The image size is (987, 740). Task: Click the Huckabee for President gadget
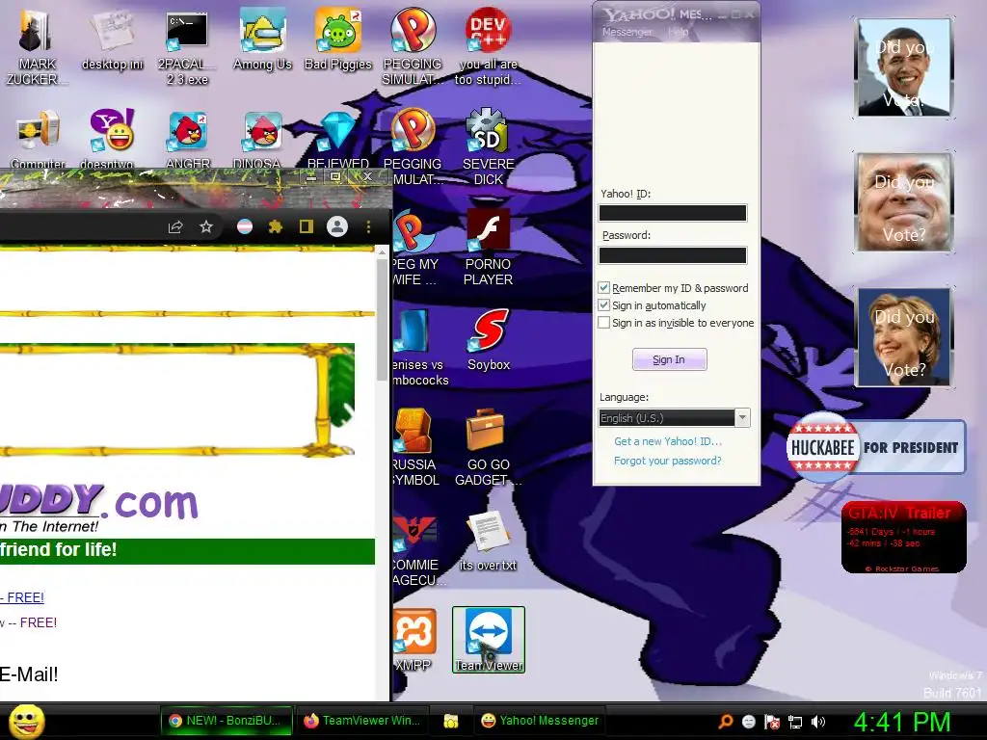tap(875, 448)
